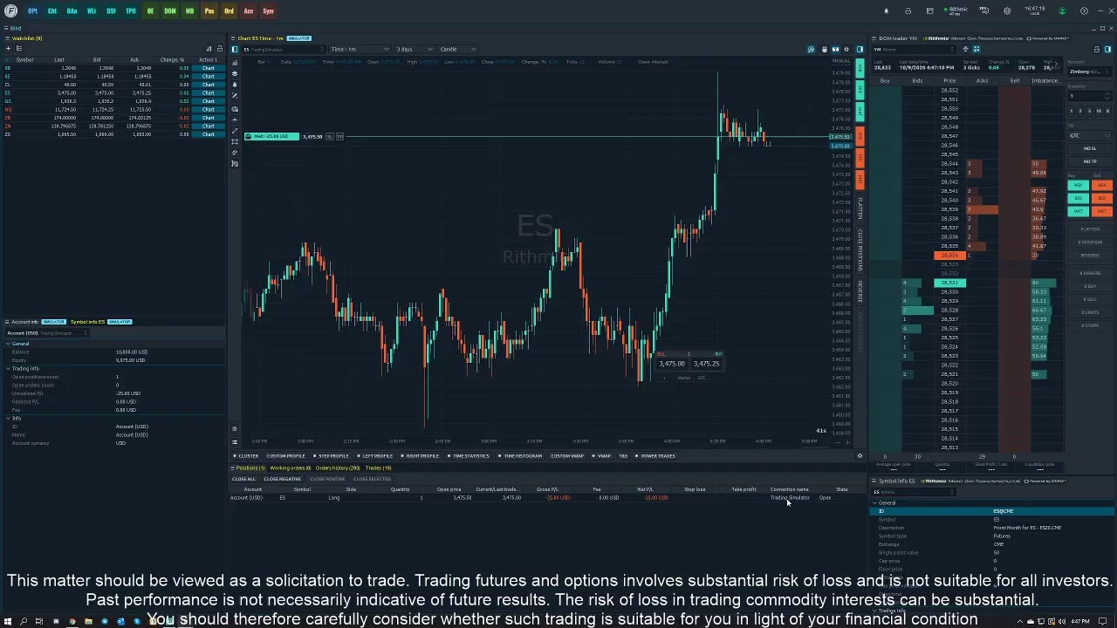Click the alert bell icon on the chart toolbar

click(234, 85)
